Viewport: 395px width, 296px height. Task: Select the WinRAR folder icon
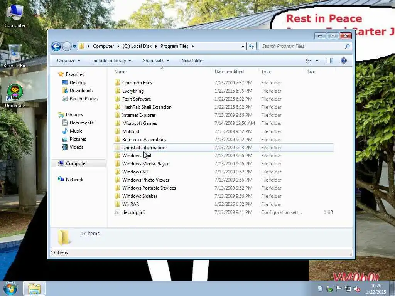pyautogui.click(x=117, y=204)
